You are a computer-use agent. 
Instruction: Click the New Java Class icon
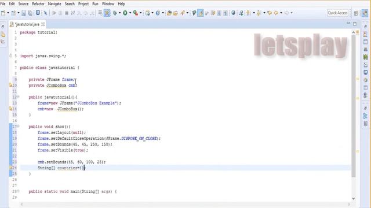[x=158, y=13]
